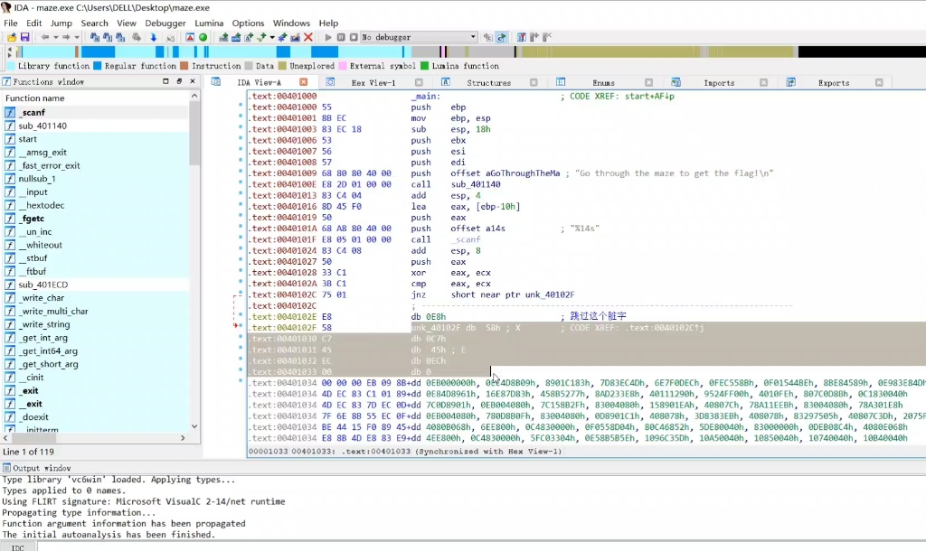The image size is (926, 551).
Task: Open the No debugger selection dropdown
Action: coord(419,37)
